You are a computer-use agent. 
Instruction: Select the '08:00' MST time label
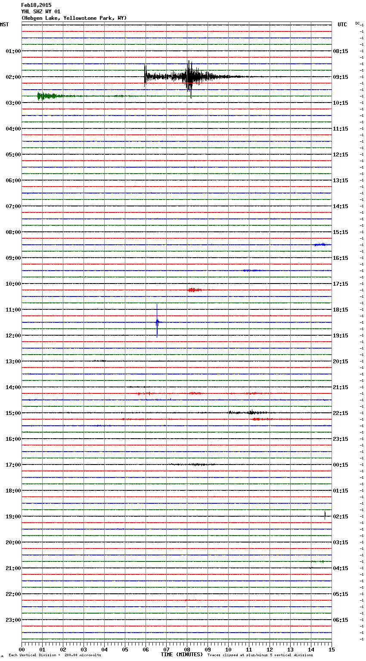click(x=13, y=232)
